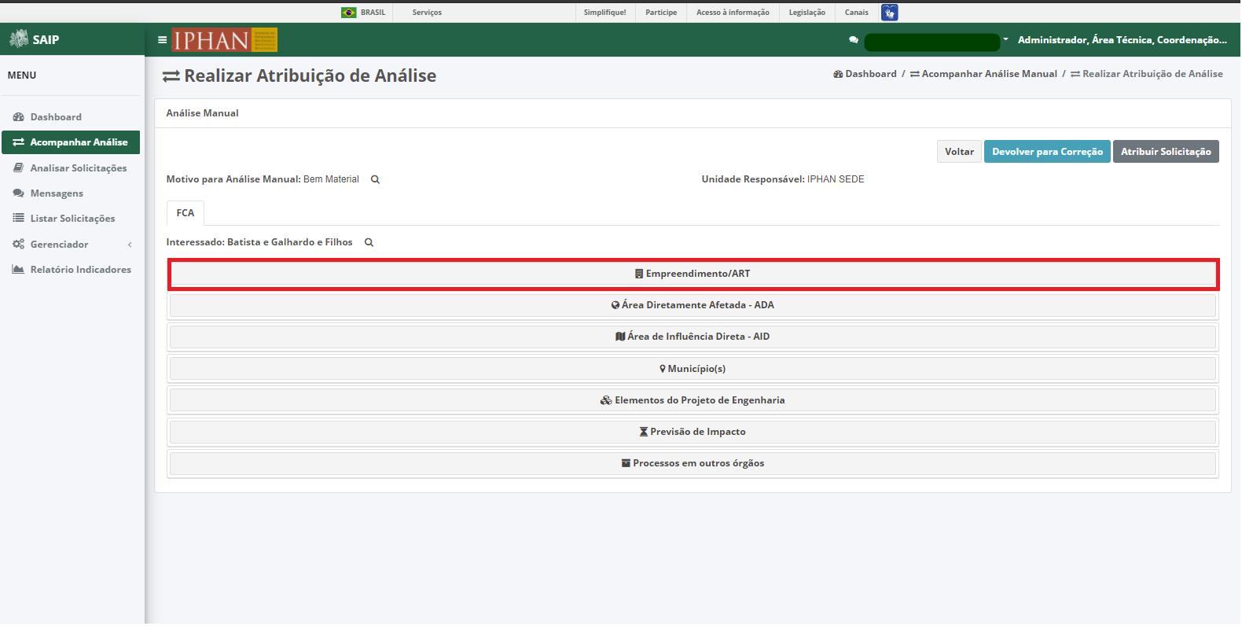Click the Dashboard breadcrumb link
1242x626 pixels.
tap(865, 74)
